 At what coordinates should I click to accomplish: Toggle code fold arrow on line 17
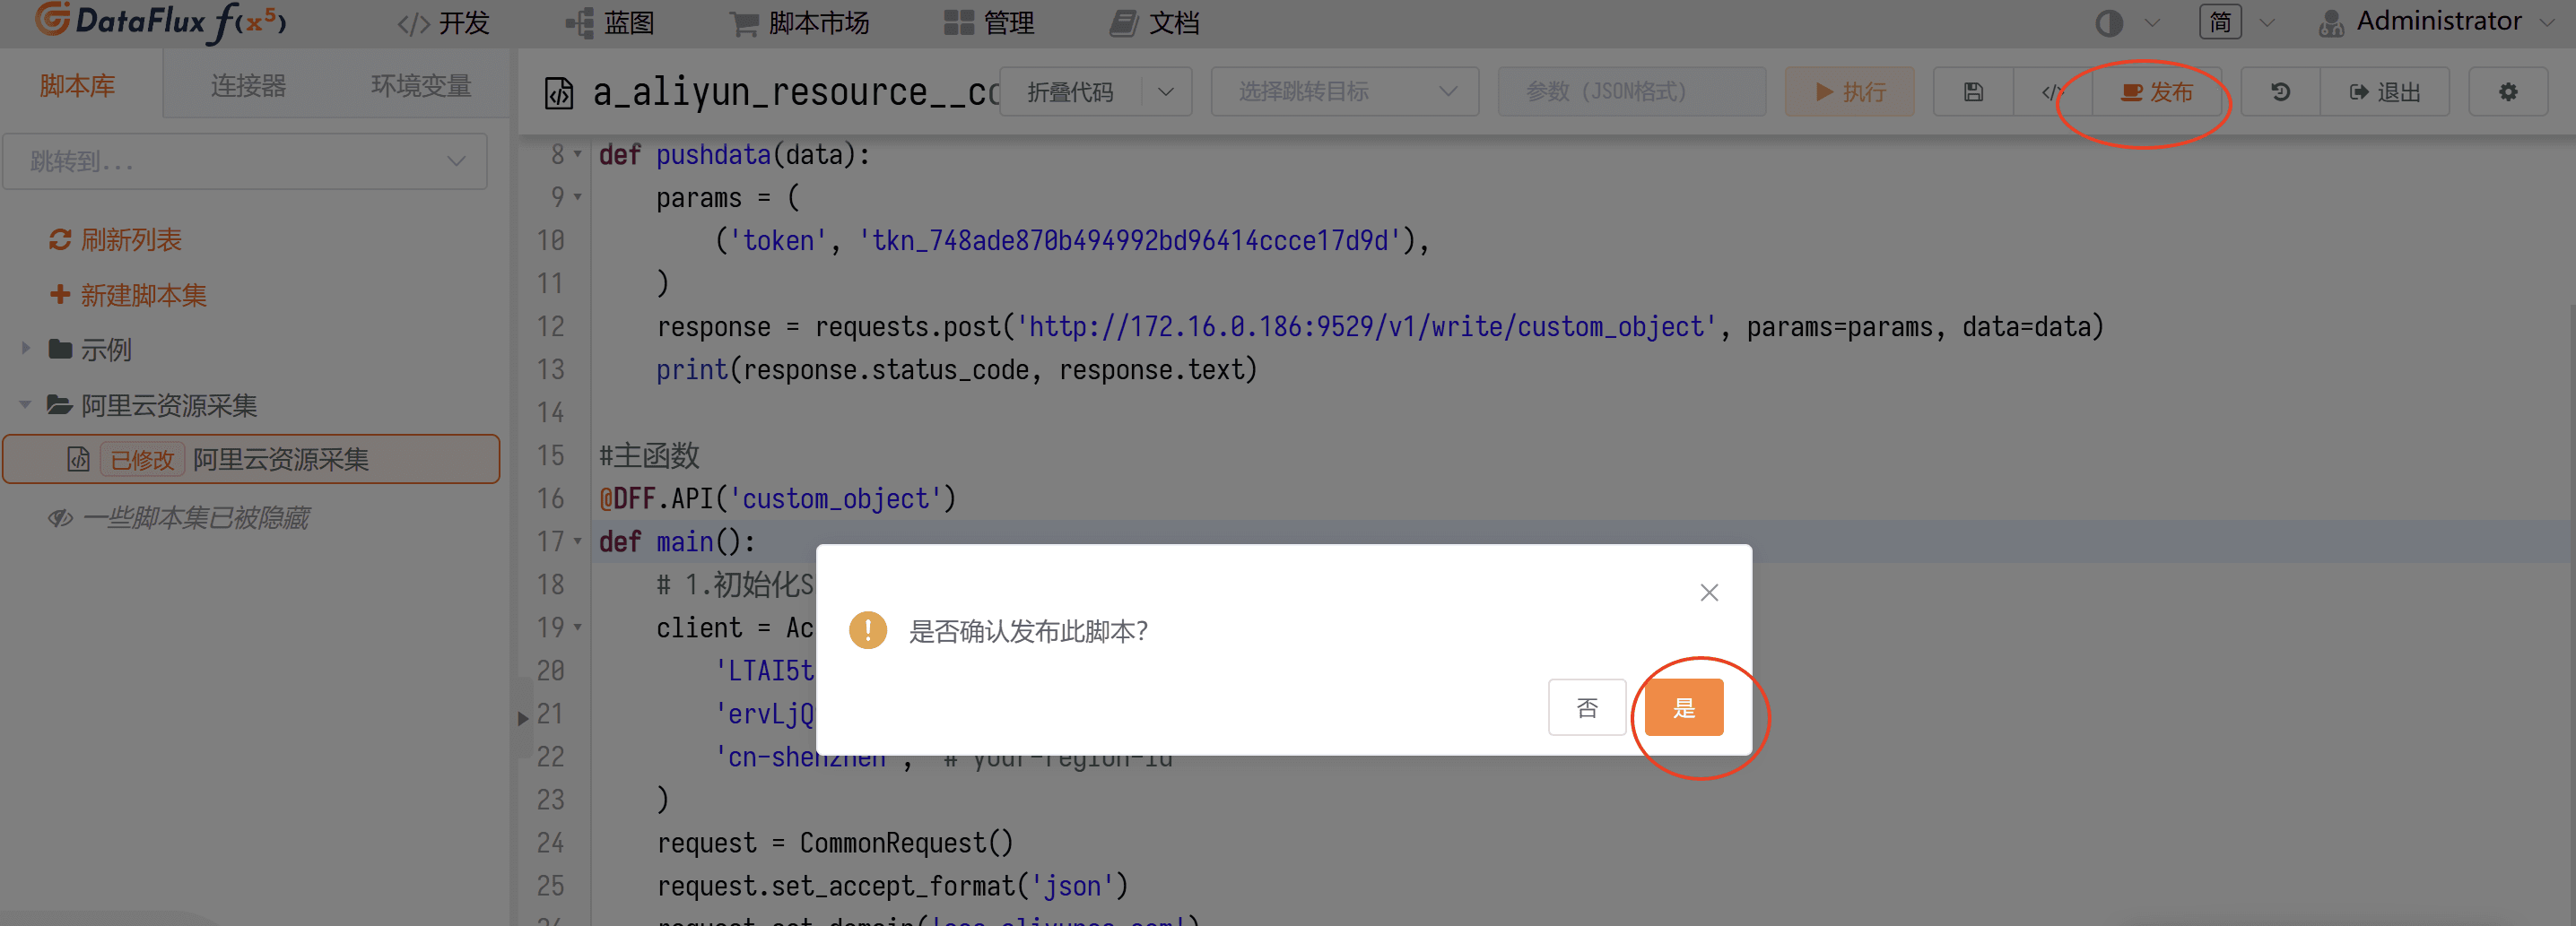[x=577, y=541]
